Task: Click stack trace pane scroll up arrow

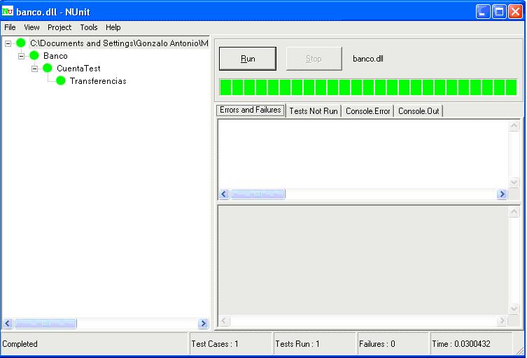Action: click(x=514, y=212)
